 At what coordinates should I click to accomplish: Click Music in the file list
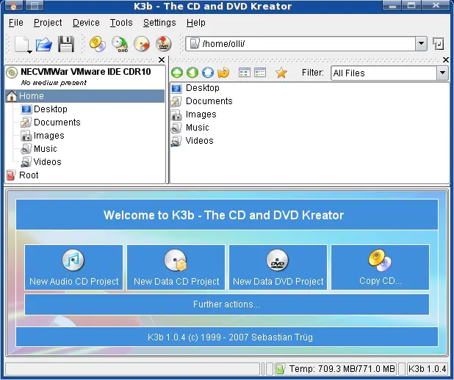(x=197, y=128)
